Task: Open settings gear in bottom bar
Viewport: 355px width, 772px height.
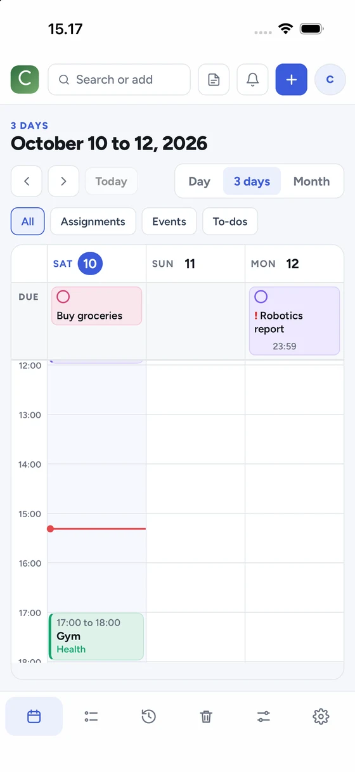Action: [x=321, y=716]
